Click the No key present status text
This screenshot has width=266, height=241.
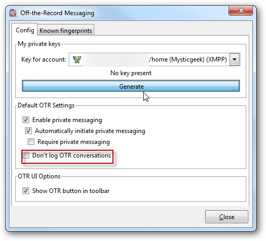(x=131, y=73)
